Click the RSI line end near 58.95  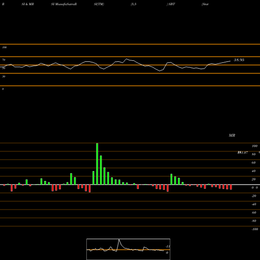pos(230,61)
